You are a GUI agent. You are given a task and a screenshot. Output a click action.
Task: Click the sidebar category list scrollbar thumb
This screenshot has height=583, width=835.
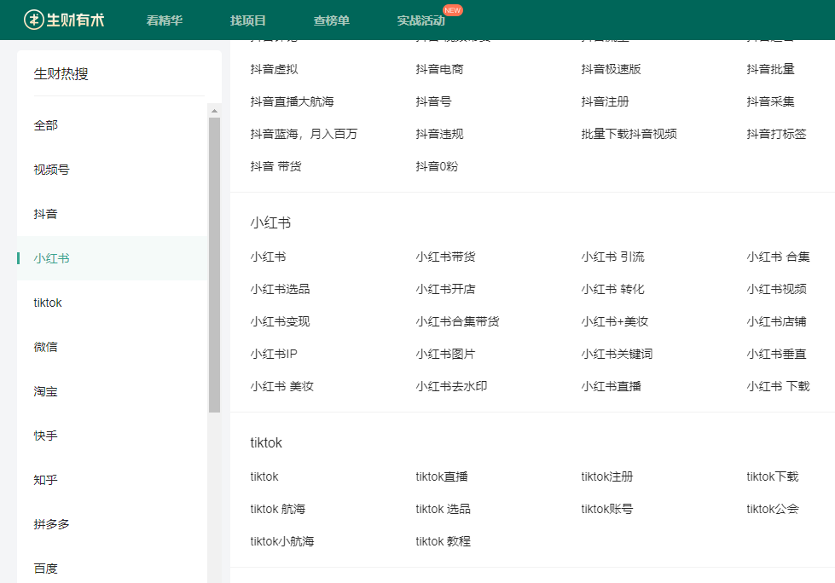(x=214, y=265)
